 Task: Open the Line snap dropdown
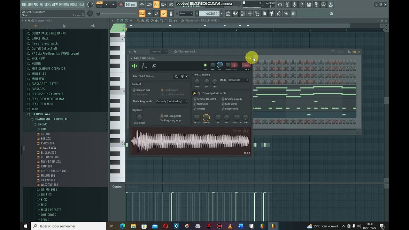click(186, 13)
